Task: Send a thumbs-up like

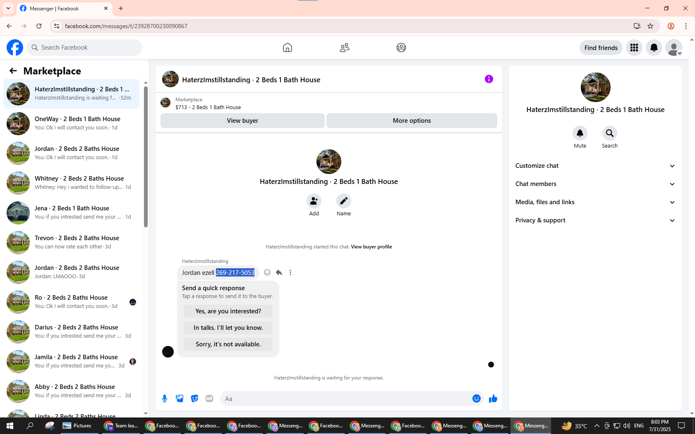Action: [493, 398]
